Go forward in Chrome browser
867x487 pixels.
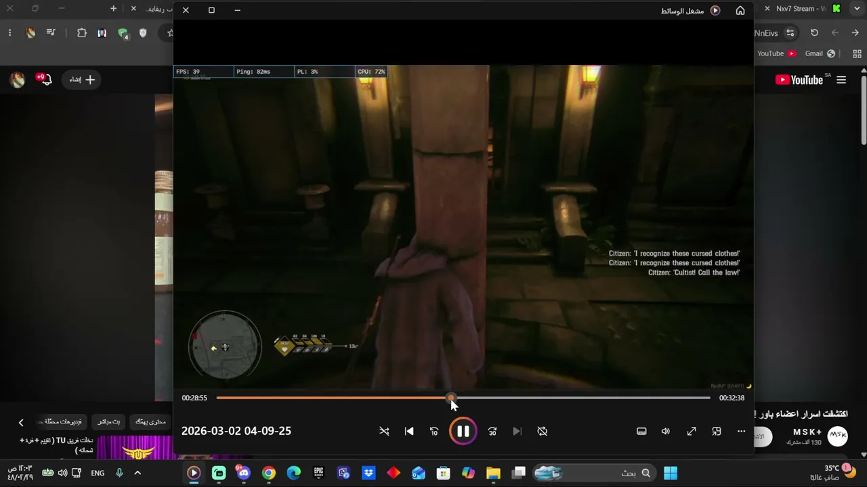coord(835,32)
